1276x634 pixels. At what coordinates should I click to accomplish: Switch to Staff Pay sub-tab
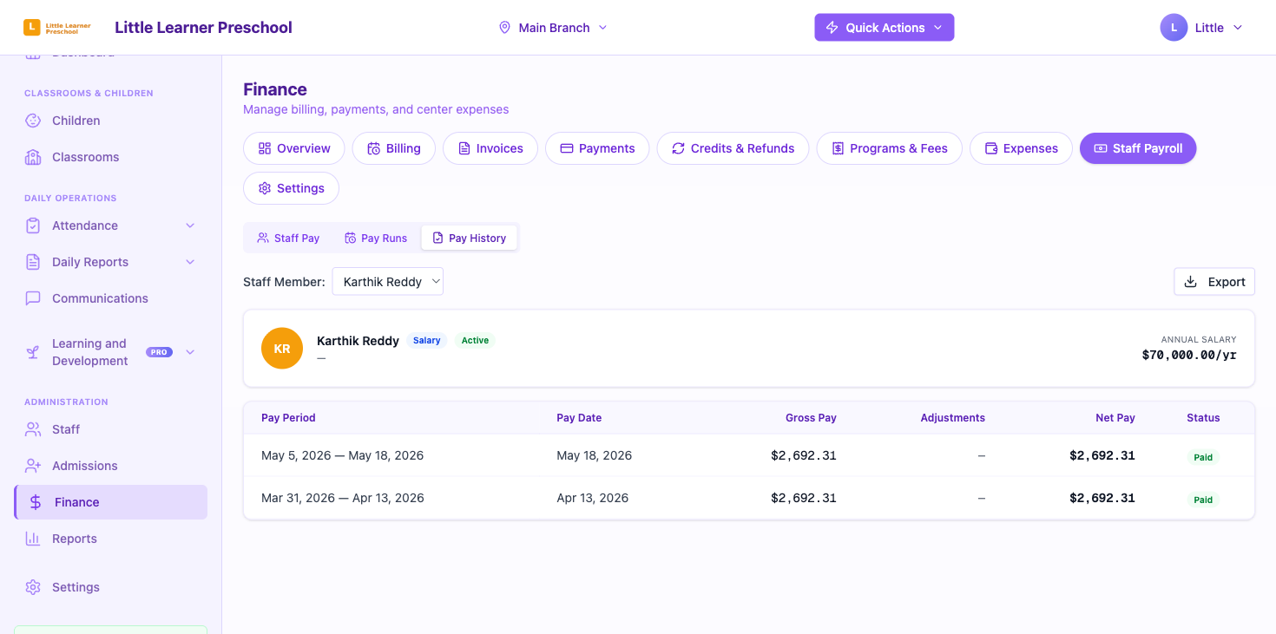(289, 239)
